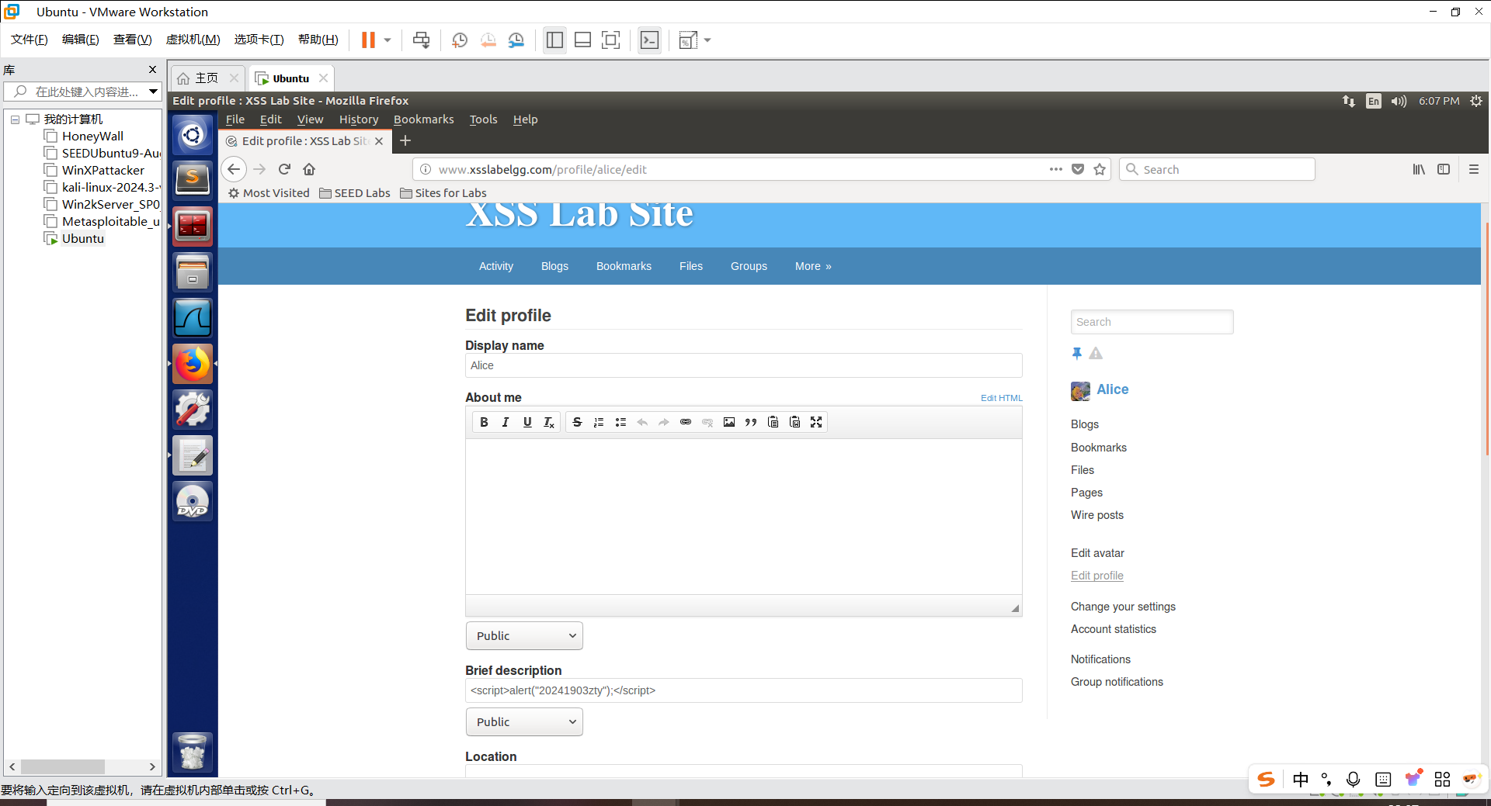Open the Alice profile link

coord(1113,389)
